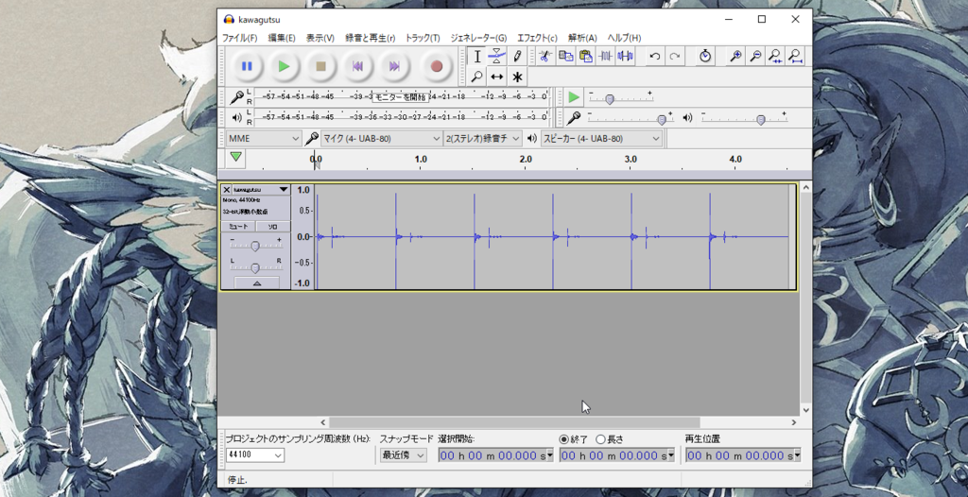The width and height of the screenshot is (968, 497).
Task: Select the 終了 radio button
Action: pyautogui.click(x=563, y=439)
